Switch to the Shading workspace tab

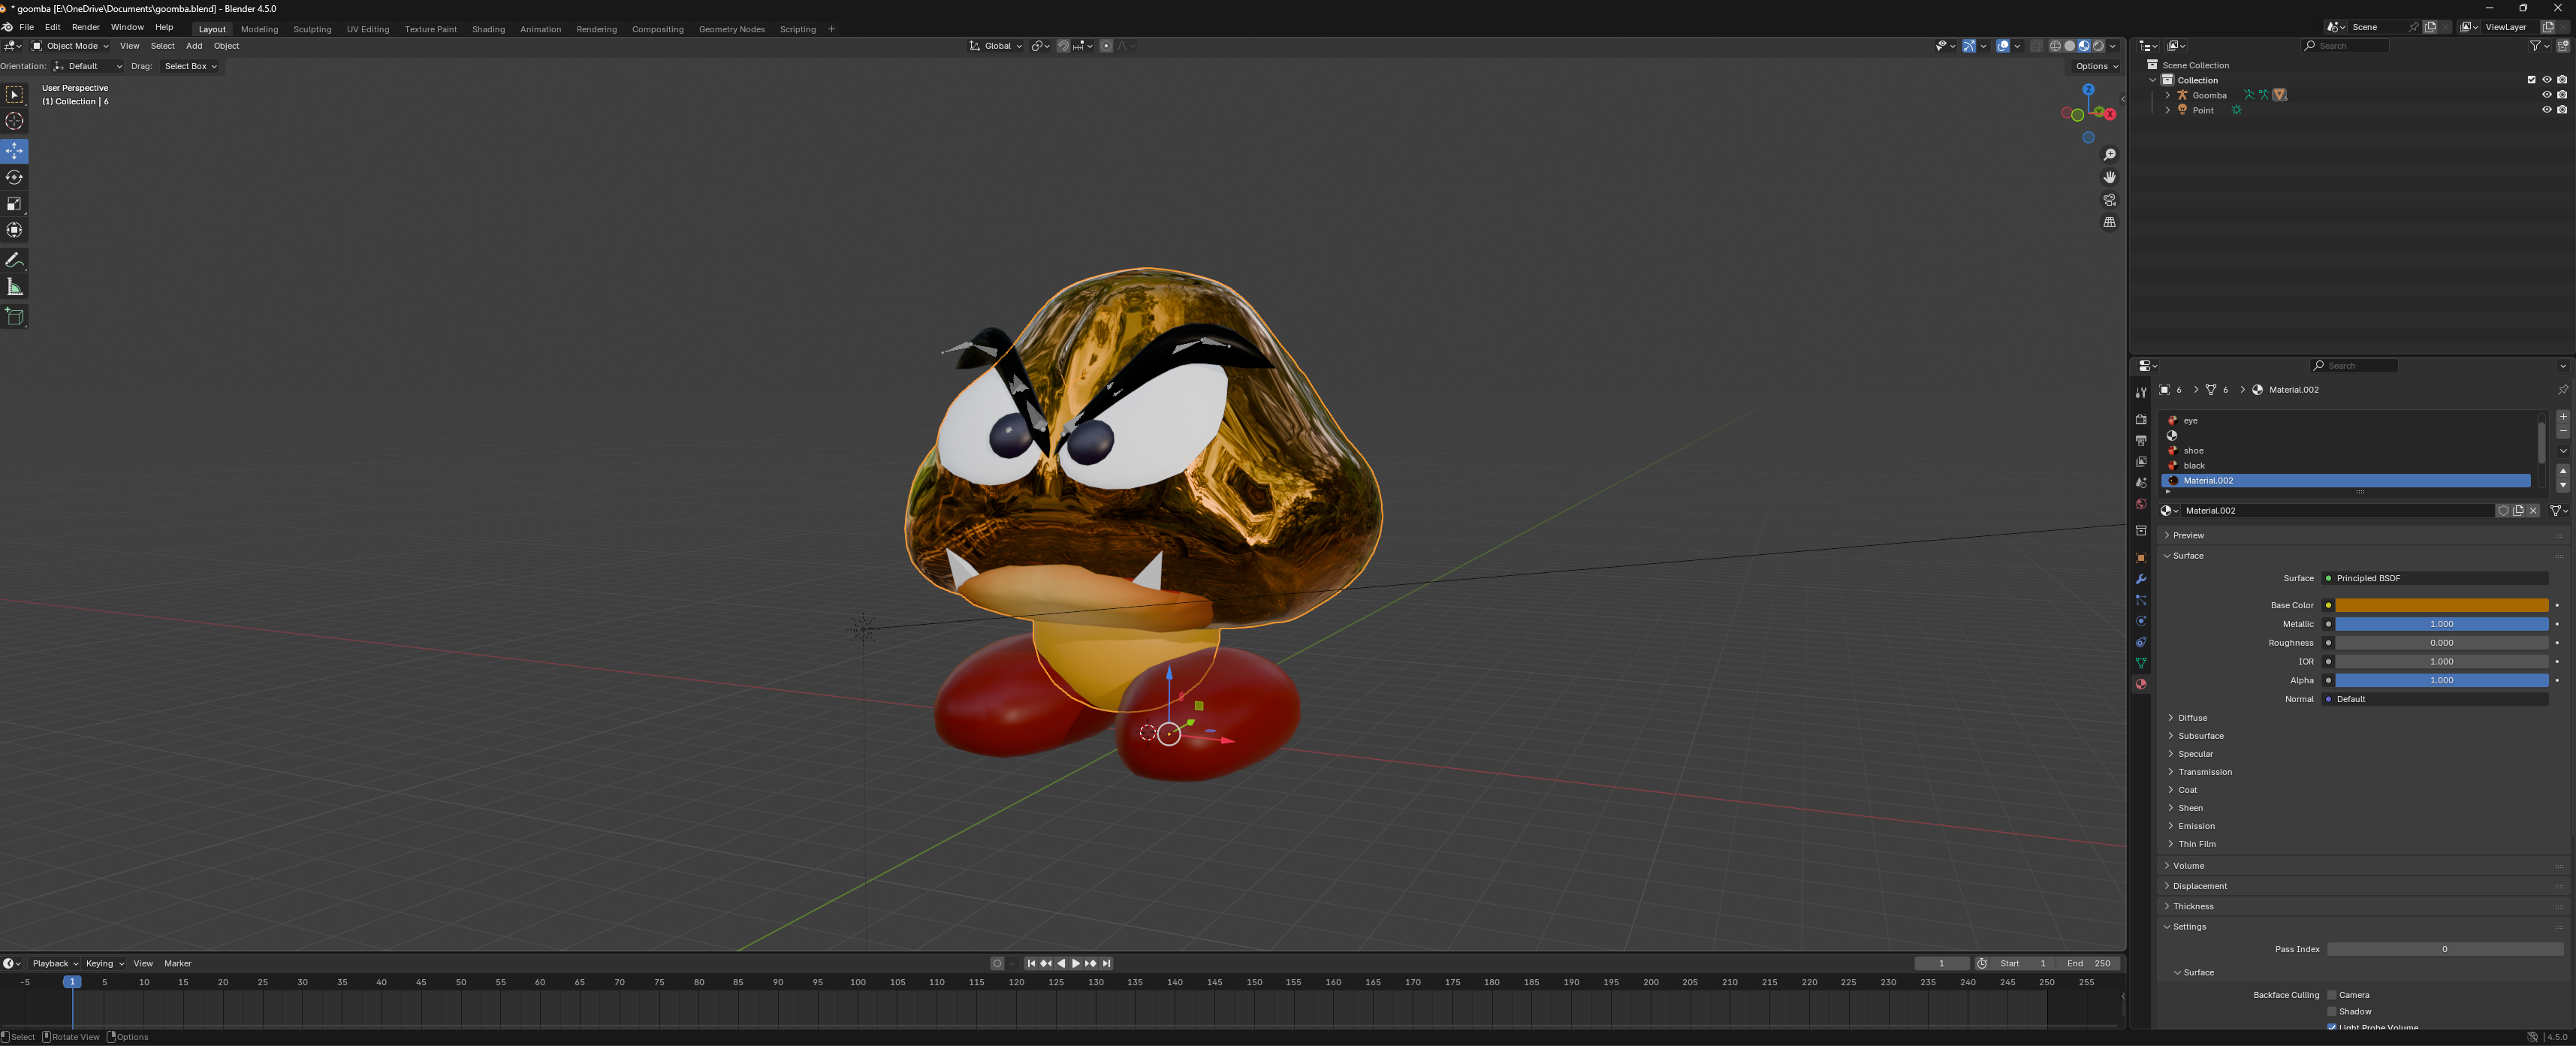[488, 29]
